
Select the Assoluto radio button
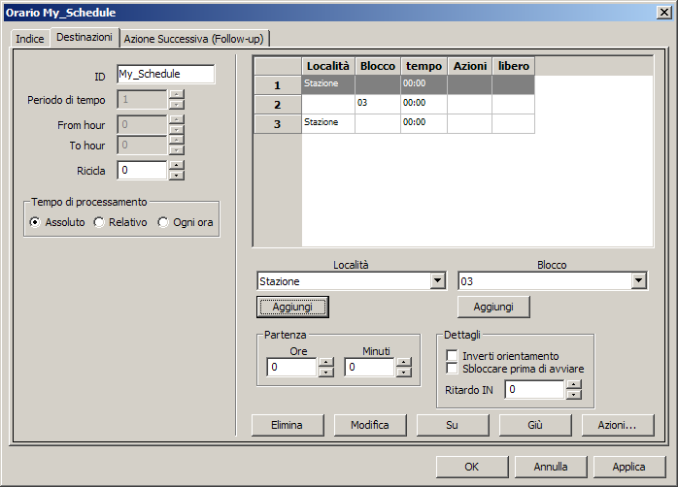click(36, 222)
